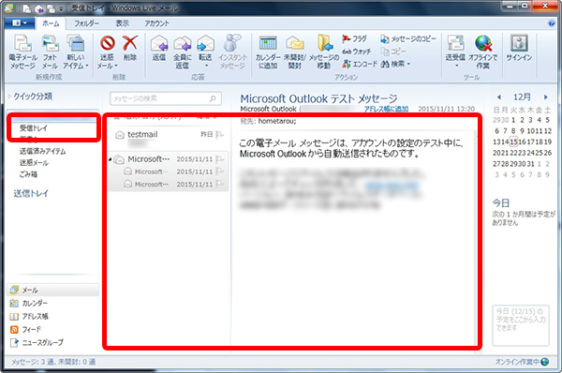Viewport: 562px width, 373px height.
Task: Click the メッセージの検索 search field
Action: coord(166,98)
